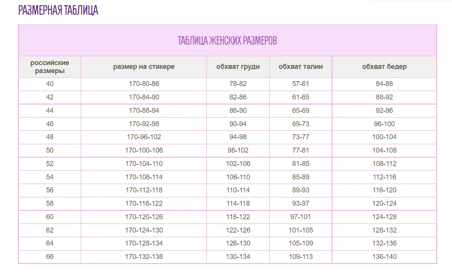The height and width of the screenshot is (280, 452).
Task: Click waist value "101-105"
Action: point(301,230)
